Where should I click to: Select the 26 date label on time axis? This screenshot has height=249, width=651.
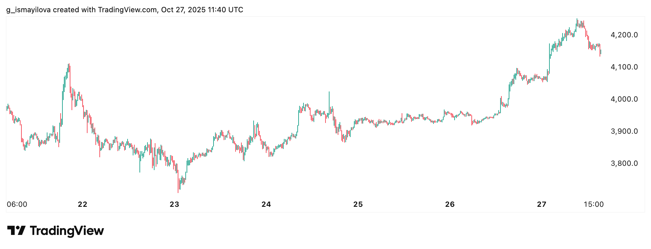(450, 204)
